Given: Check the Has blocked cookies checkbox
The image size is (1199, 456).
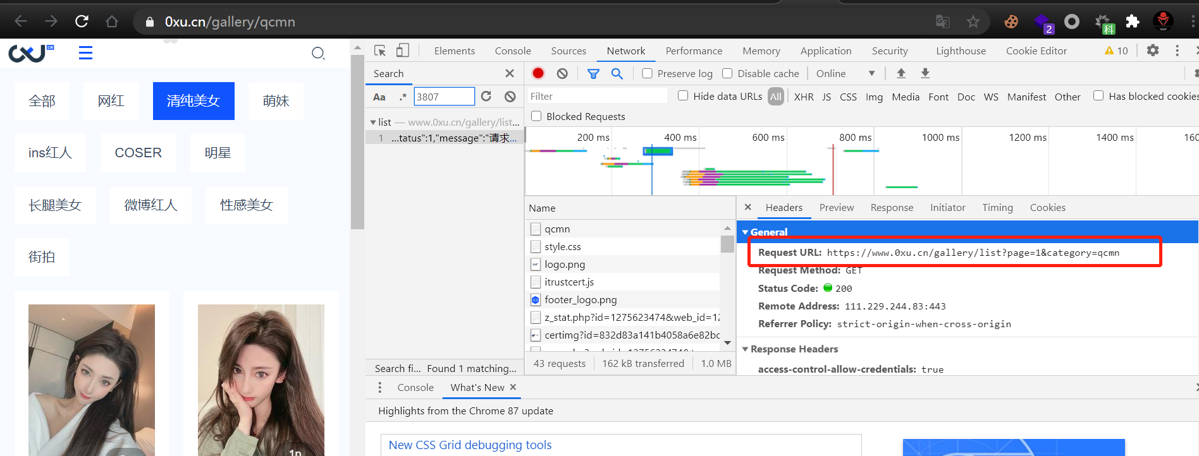Looking at the screenshot, I should 1098,95.
